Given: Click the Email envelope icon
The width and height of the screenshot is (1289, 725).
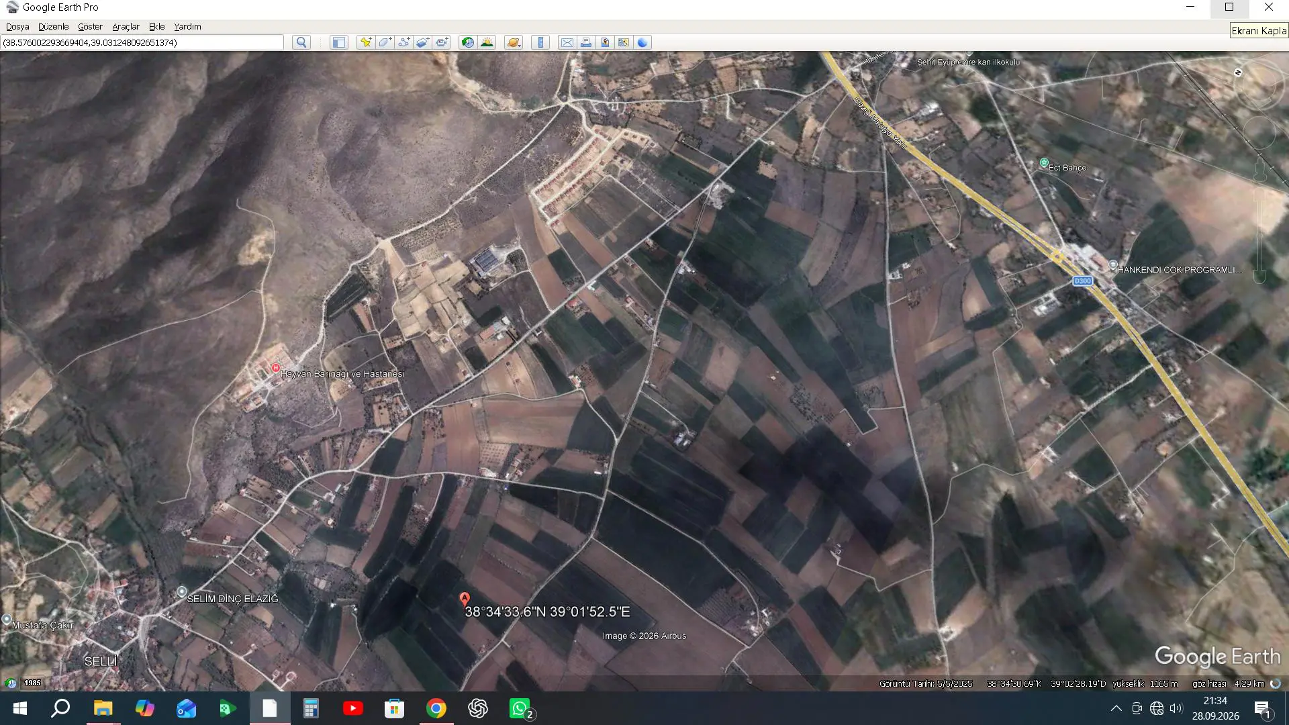Looking at the screenshot, I should 567,42.
